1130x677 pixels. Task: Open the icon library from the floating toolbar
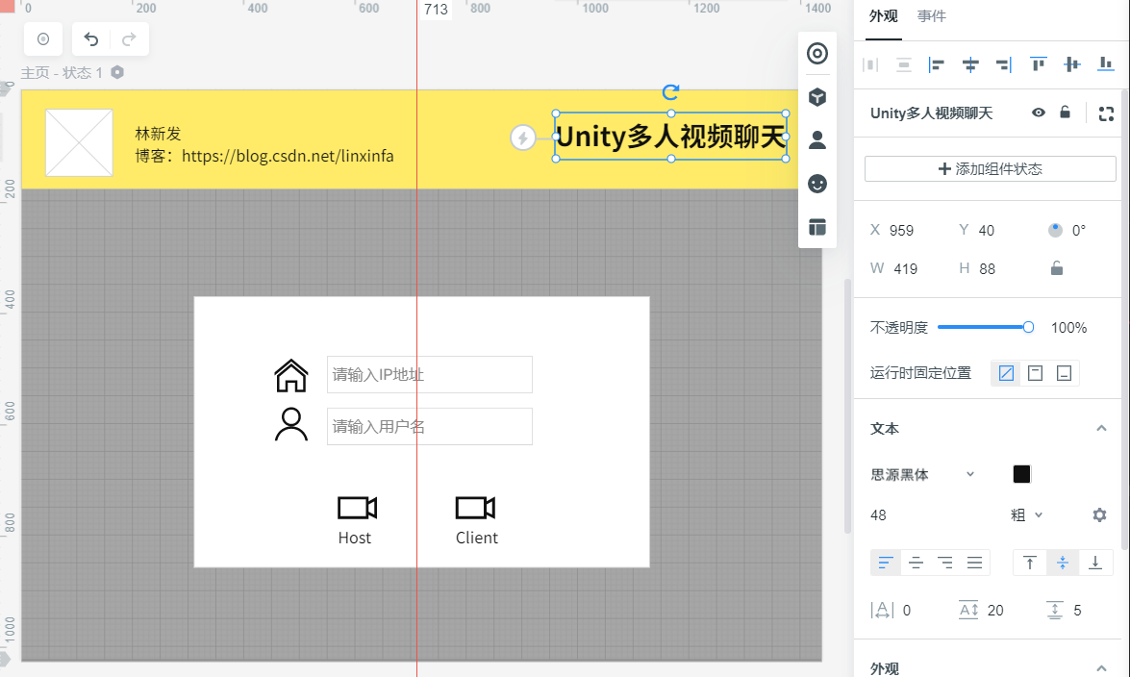(816, 96)
